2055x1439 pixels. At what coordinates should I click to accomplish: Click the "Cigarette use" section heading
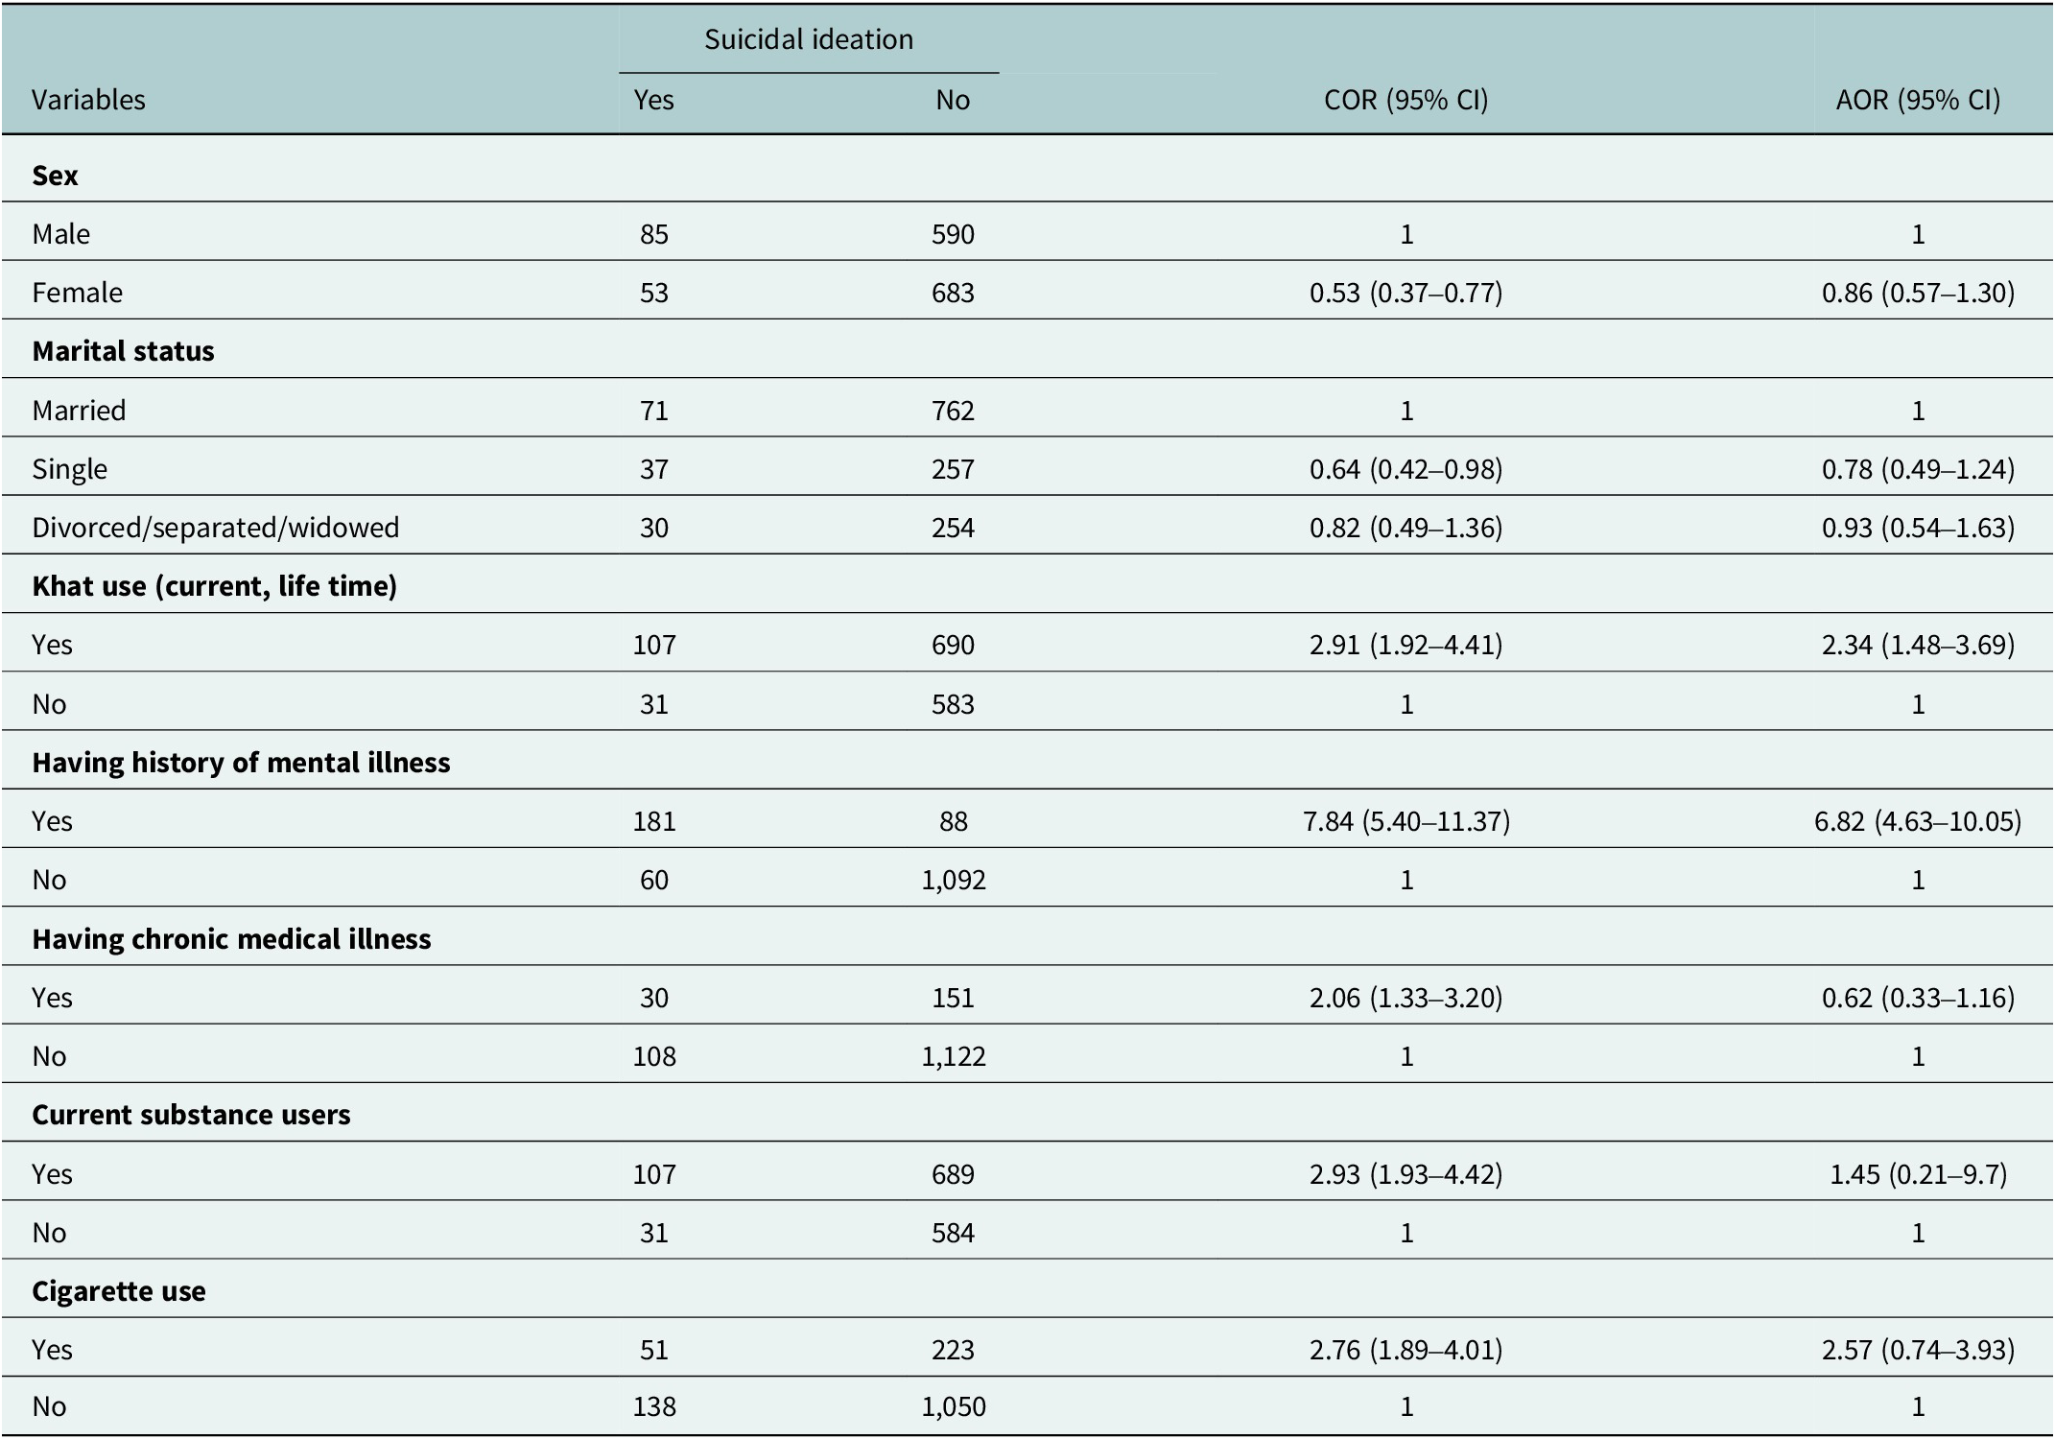118,1291
